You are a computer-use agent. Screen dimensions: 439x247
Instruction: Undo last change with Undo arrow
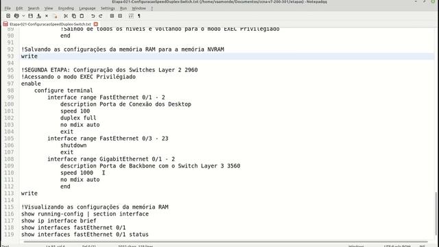93,16
